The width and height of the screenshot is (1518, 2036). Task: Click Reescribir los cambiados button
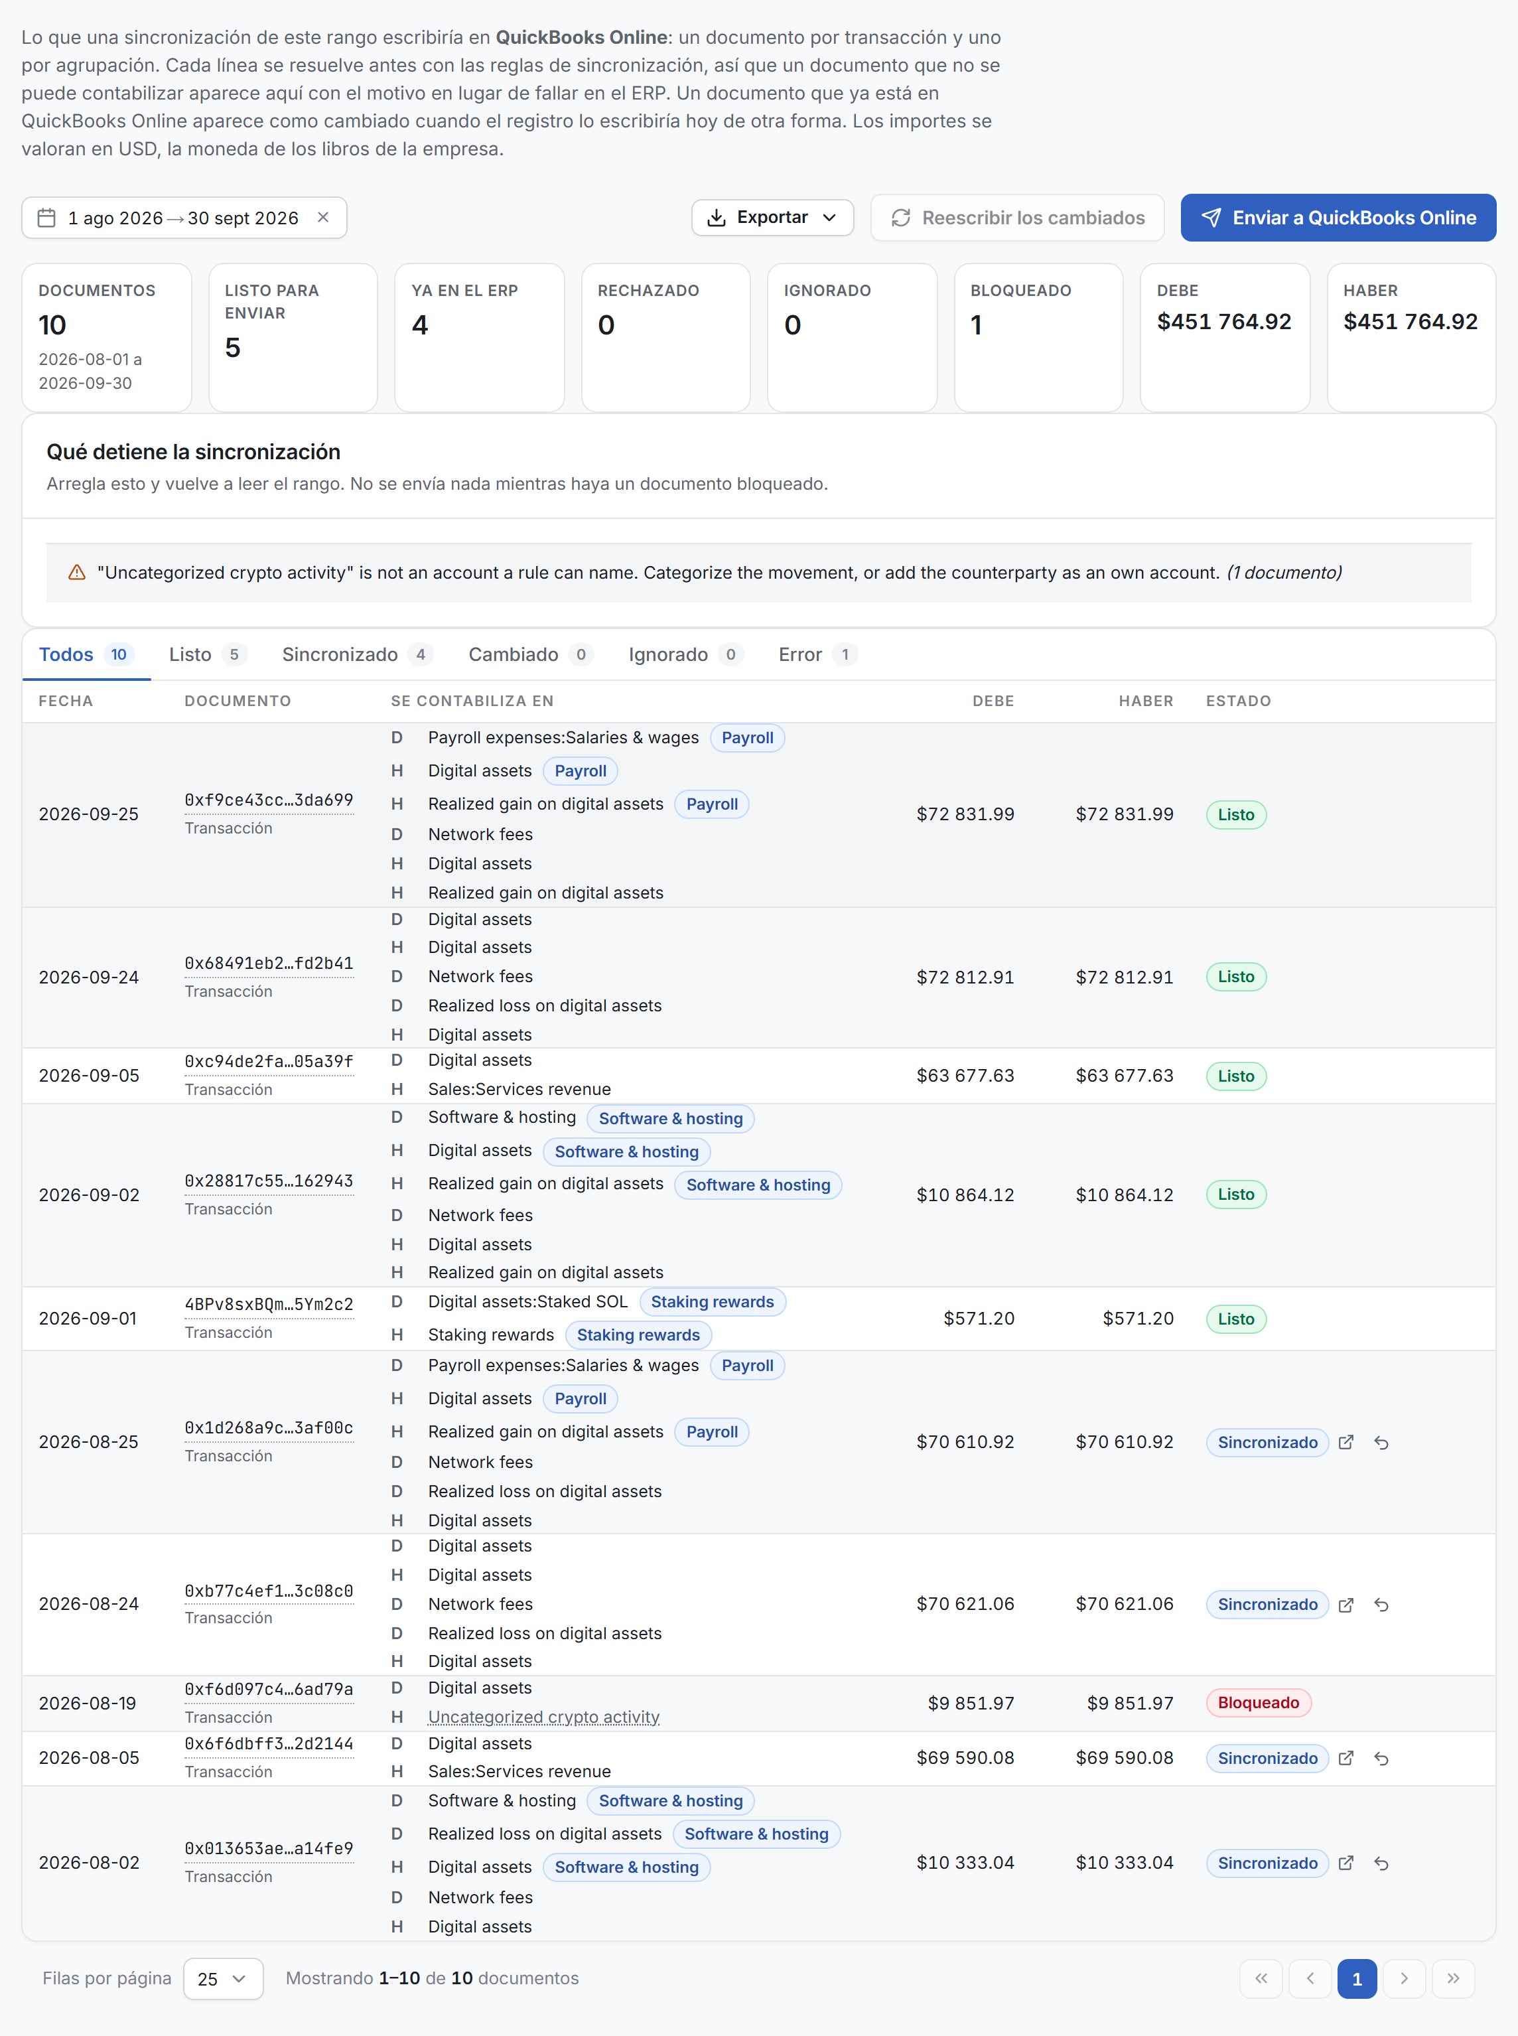point(1017,218)
